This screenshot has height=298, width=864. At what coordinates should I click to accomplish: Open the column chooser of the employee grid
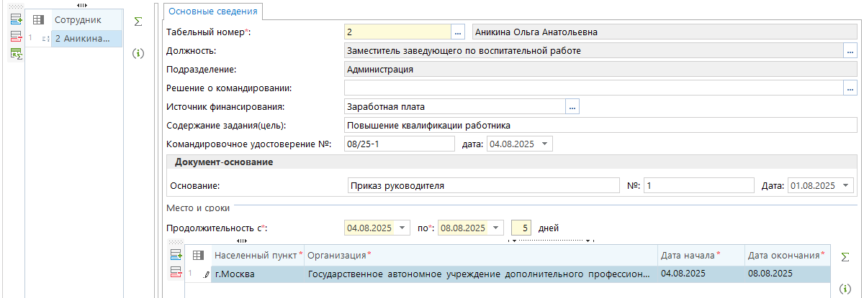click(39, 20)
